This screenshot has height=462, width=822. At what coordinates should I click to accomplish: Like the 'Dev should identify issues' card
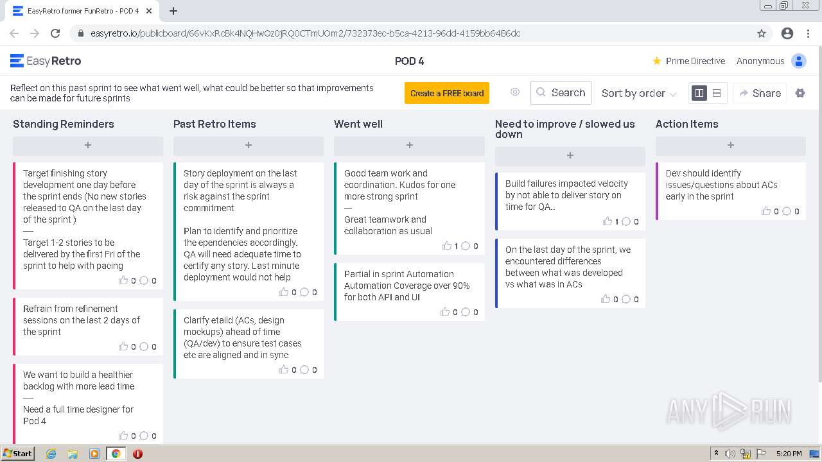(x=766, y=211)
